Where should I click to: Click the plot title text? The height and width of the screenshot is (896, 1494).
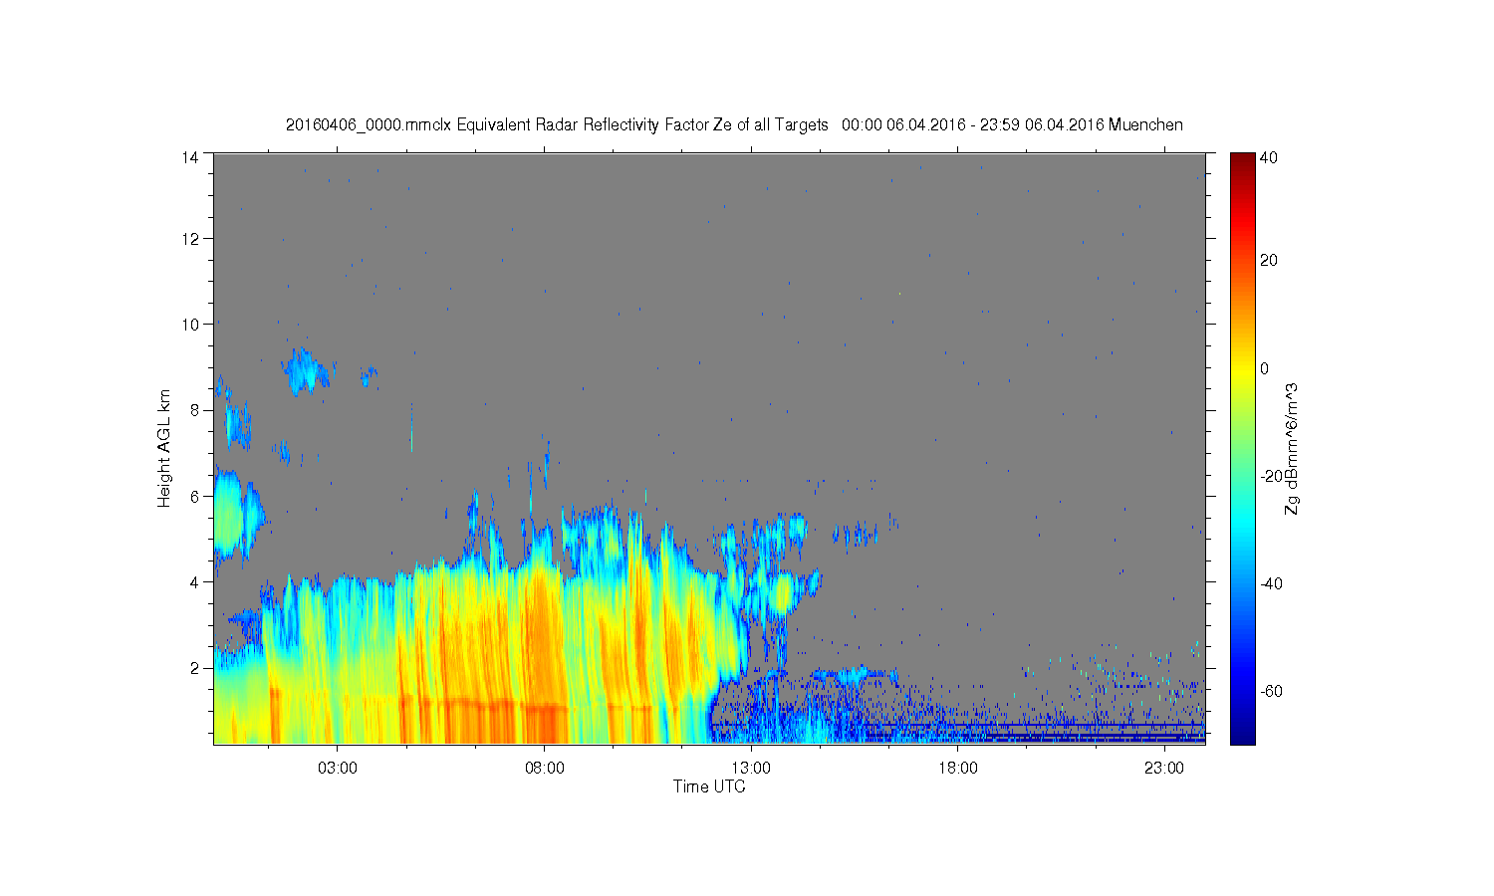coord(734,125)
